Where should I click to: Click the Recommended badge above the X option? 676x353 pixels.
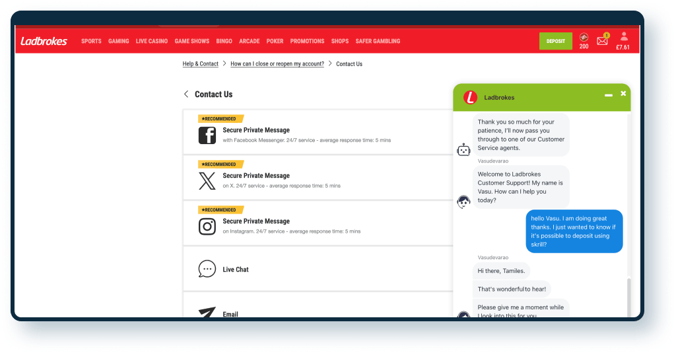coord(220,164)
